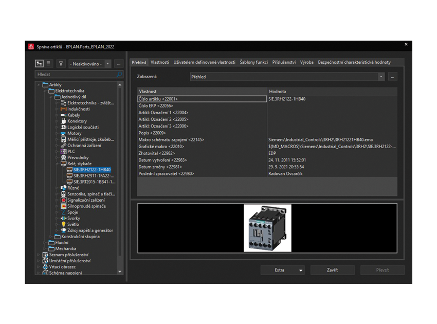Switch to the Vlastnosti tab
This screenshot has height=324, width=437.
160,62
